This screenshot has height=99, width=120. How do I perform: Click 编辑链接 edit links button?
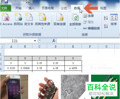(x=91, y=28)
